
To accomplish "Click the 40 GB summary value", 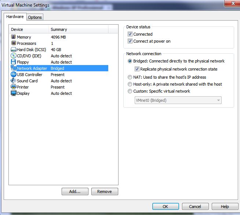I will 56,50.
